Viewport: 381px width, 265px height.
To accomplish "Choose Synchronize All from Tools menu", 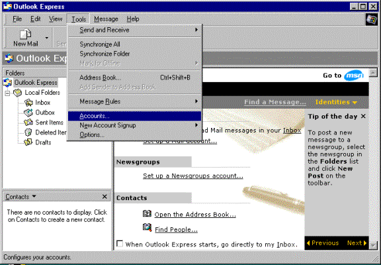I will (x=135, y=44).
